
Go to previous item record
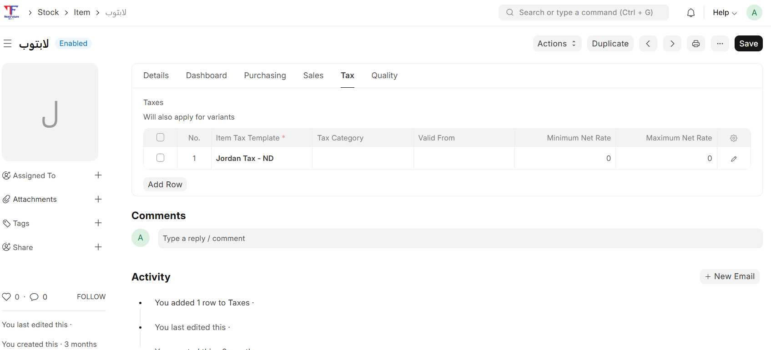point(648,44)
